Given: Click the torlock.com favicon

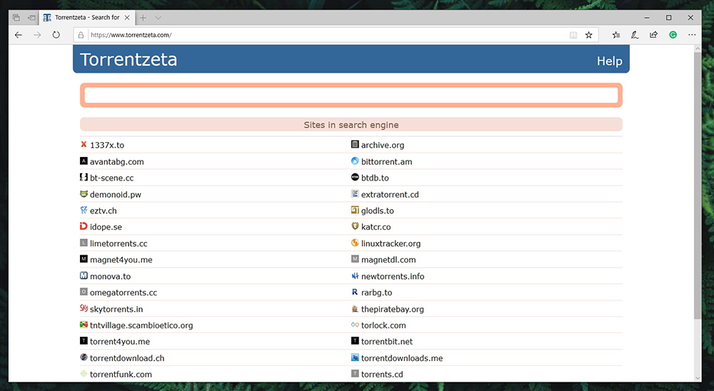Looking at the screenshot, I should pyautogui.click(x=355, y=325).
